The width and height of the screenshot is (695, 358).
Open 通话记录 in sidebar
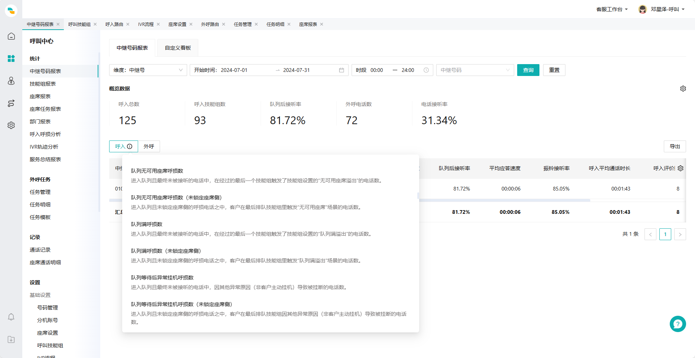pos(40,250)
